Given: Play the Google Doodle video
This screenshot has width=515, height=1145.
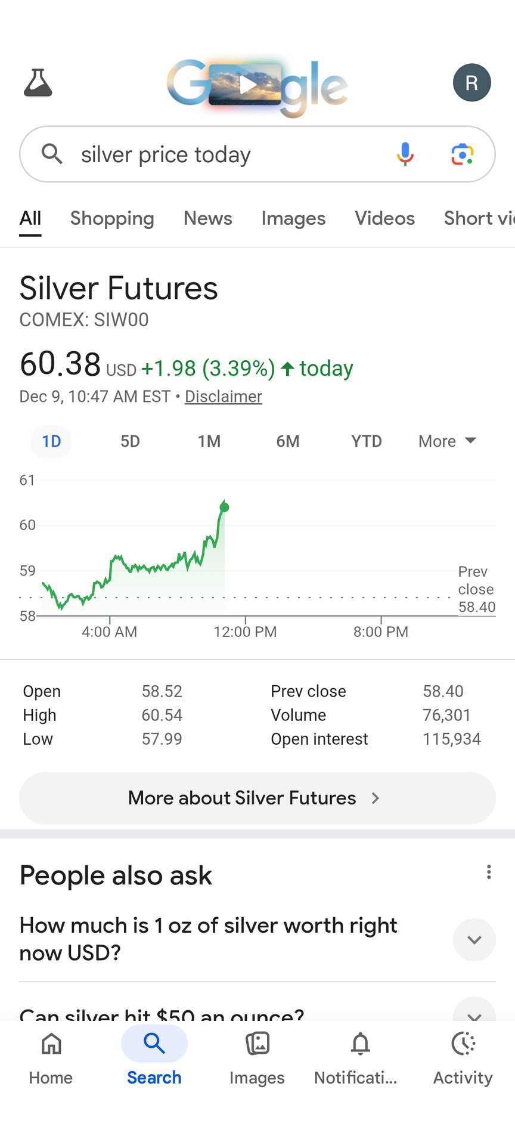Looking at the screenshot, I should [248, 85].
